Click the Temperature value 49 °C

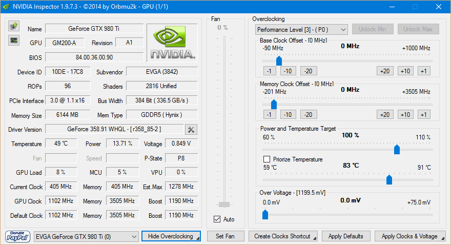[x=61, y=144]
